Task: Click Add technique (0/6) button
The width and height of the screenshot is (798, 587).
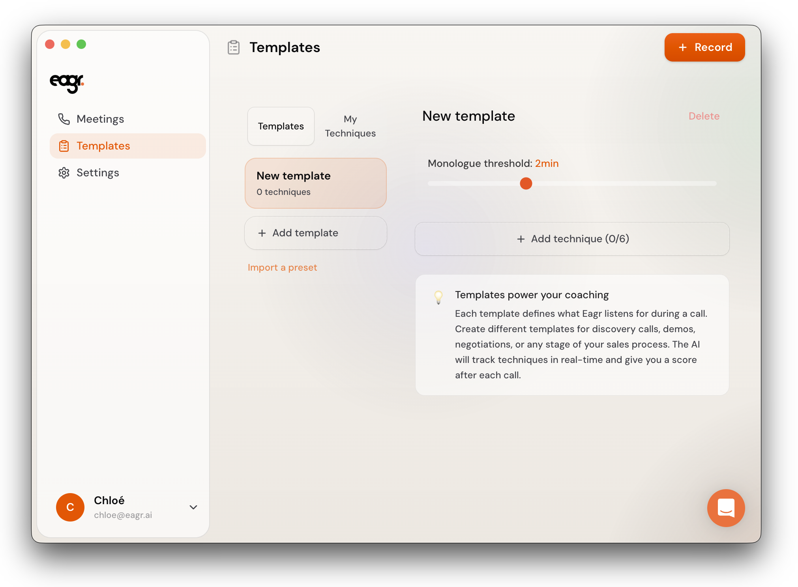Action: pos(572,239)
